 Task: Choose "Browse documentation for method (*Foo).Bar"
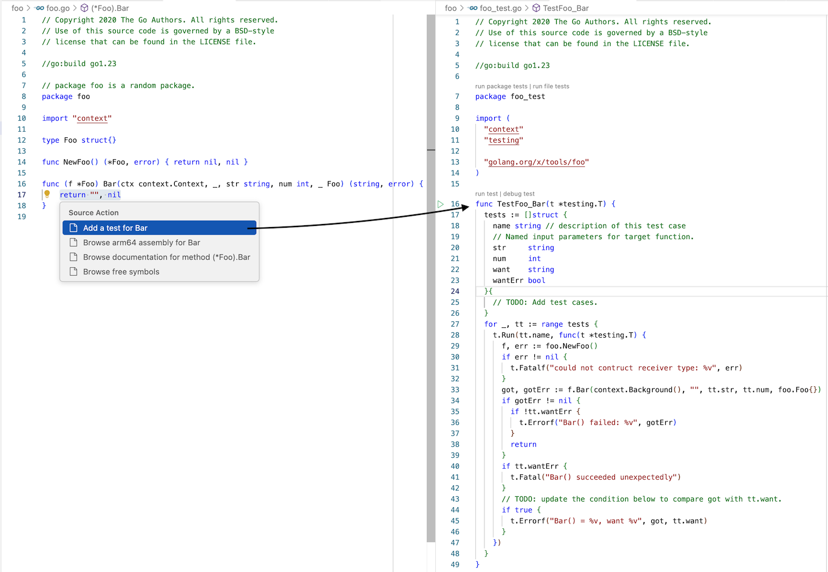(166, 257)
